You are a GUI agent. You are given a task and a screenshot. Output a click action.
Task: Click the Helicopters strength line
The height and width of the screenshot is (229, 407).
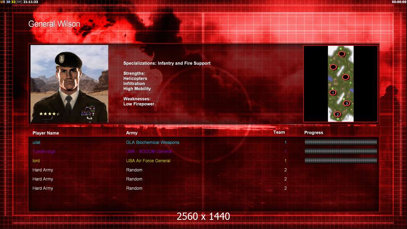click(x=135, y=79)
